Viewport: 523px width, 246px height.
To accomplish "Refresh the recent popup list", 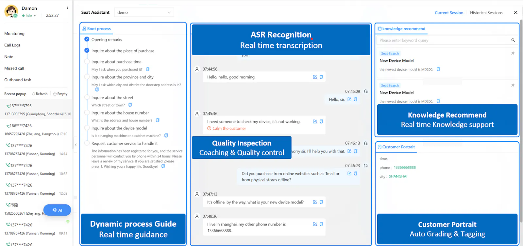I will click(40, 94).
